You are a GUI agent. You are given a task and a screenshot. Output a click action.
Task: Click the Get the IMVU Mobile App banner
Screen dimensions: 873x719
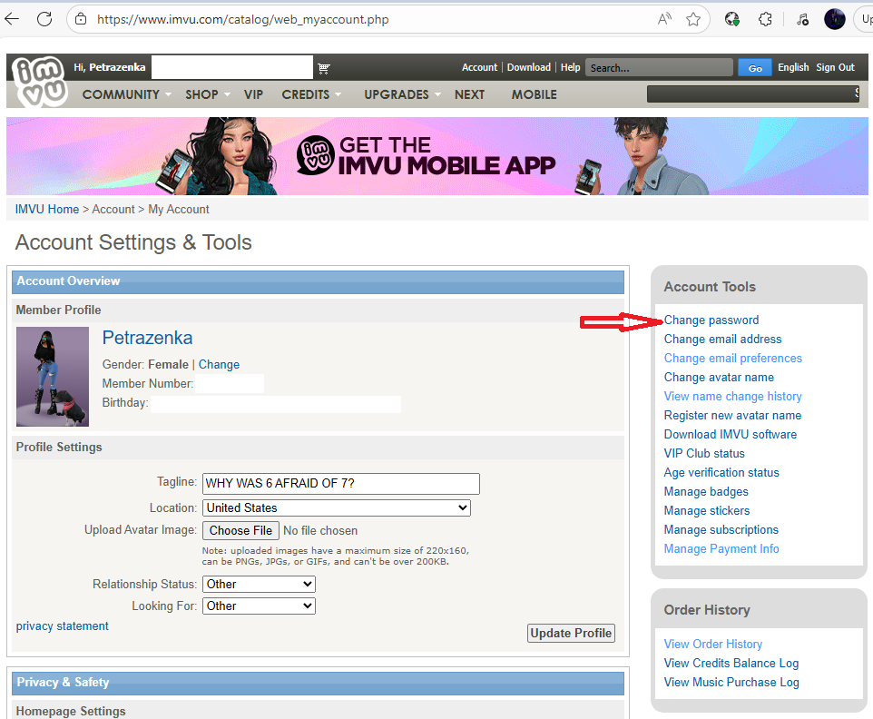437,156
